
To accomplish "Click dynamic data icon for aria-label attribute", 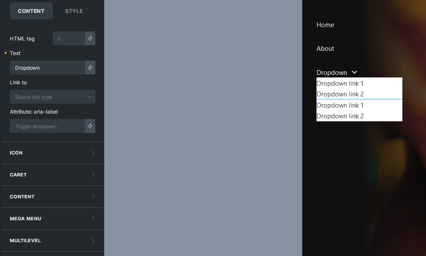I will (x=90, y=126).
